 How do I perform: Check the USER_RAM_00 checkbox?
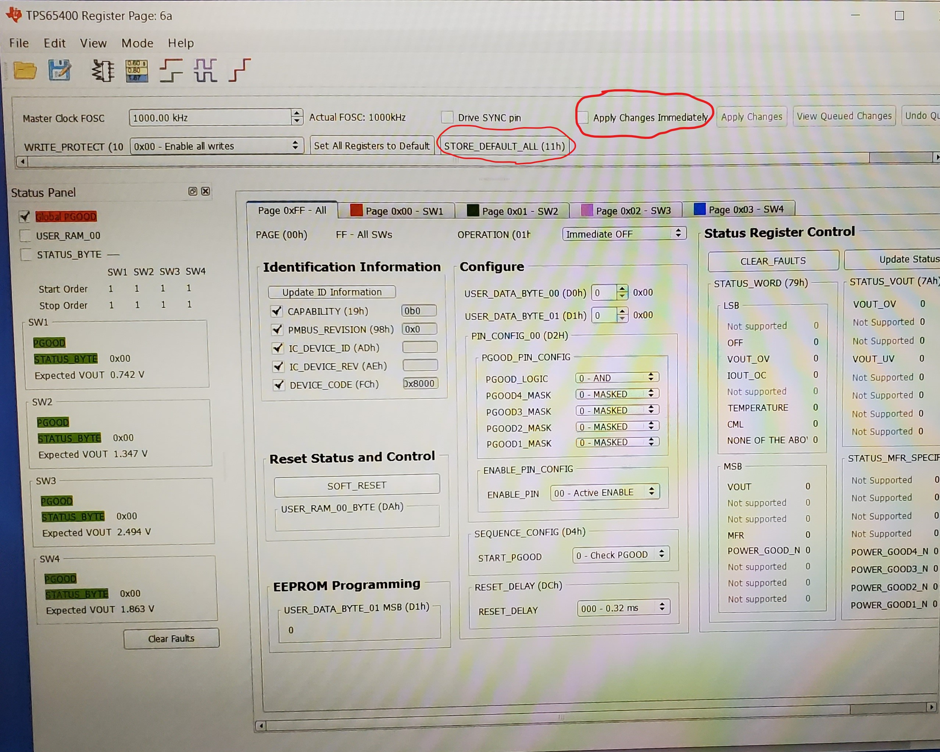tap(26, 236)
